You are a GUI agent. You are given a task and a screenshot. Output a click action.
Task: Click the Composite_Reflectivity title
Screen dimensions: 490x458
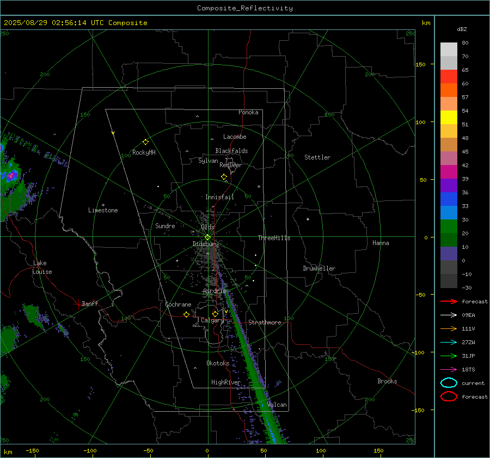(245, 8)
